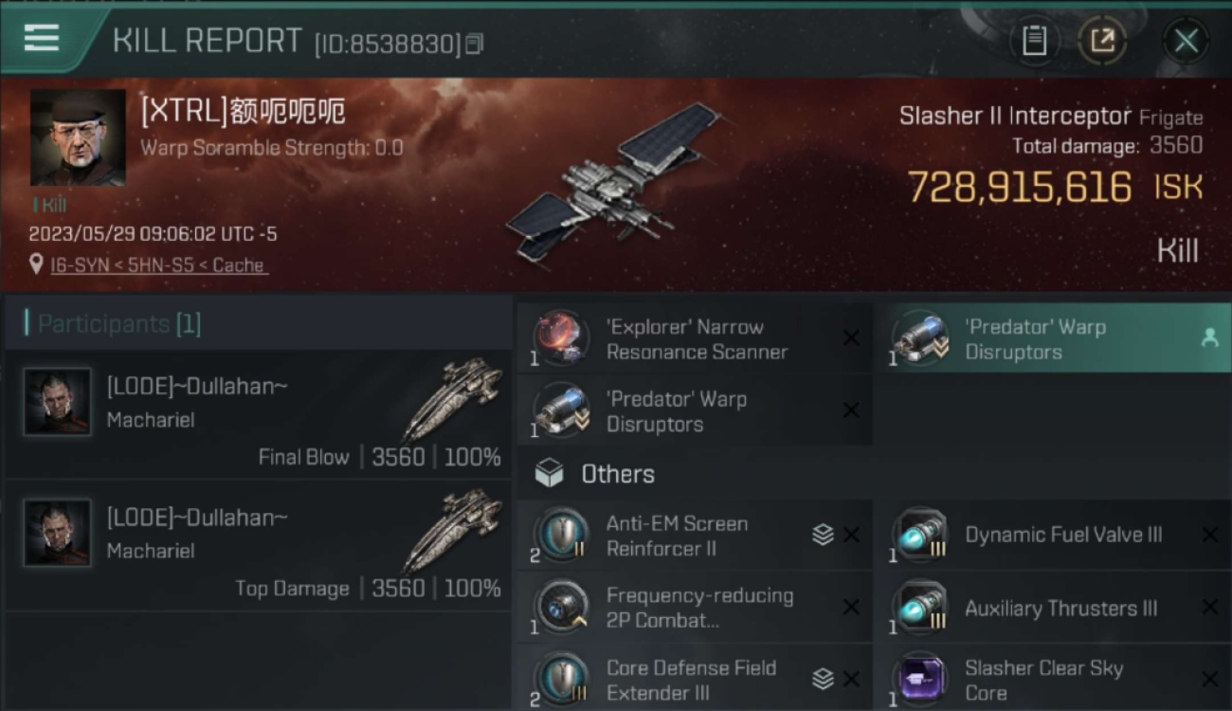Expand the stacked Core Defense Field Extender III
This screenshot has width=1232, height=711.
point(823,679)
